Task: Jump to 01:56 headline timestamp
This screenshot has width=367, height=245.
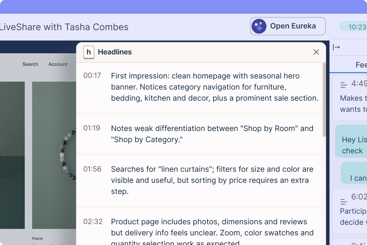Action: click(92, 169)
